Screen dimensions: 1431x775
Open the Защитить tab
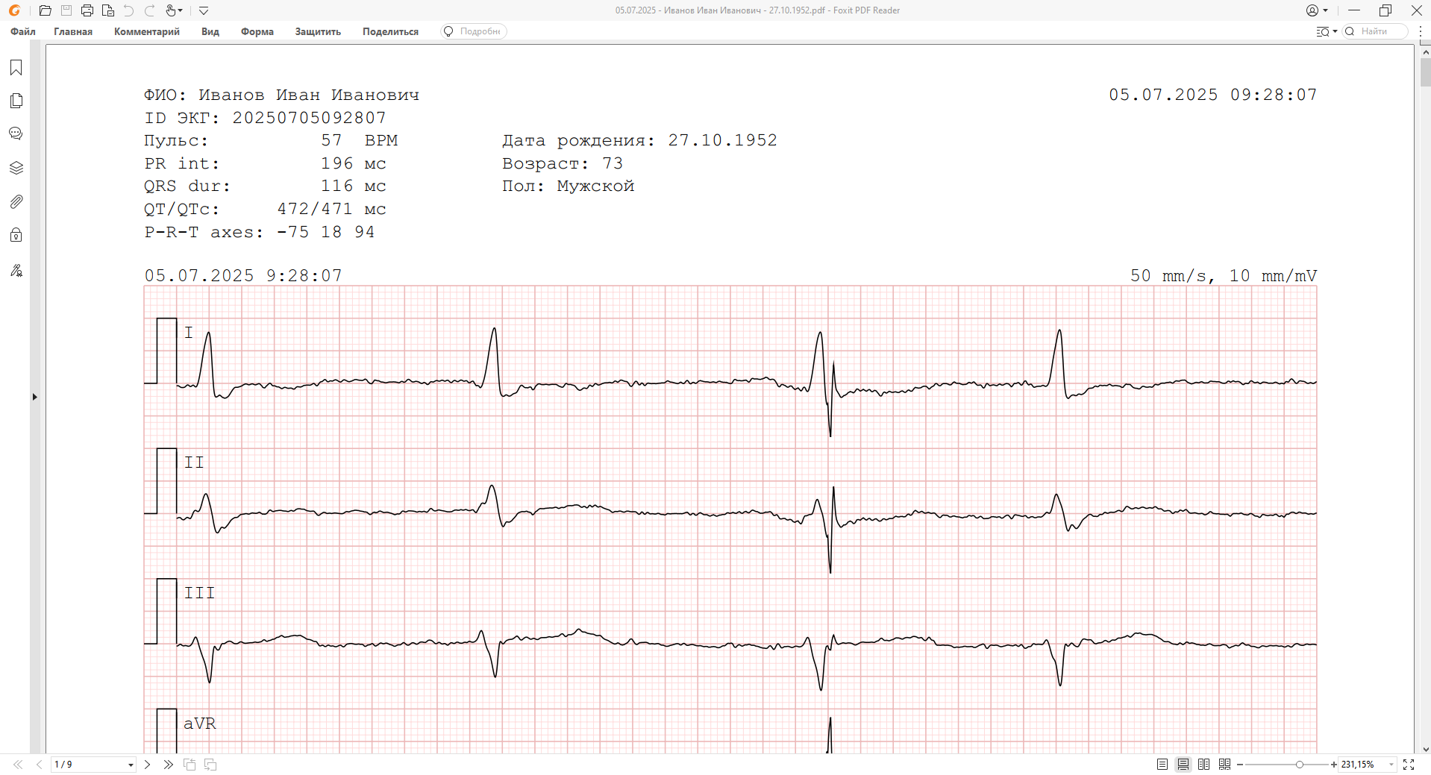pos(318,31)
